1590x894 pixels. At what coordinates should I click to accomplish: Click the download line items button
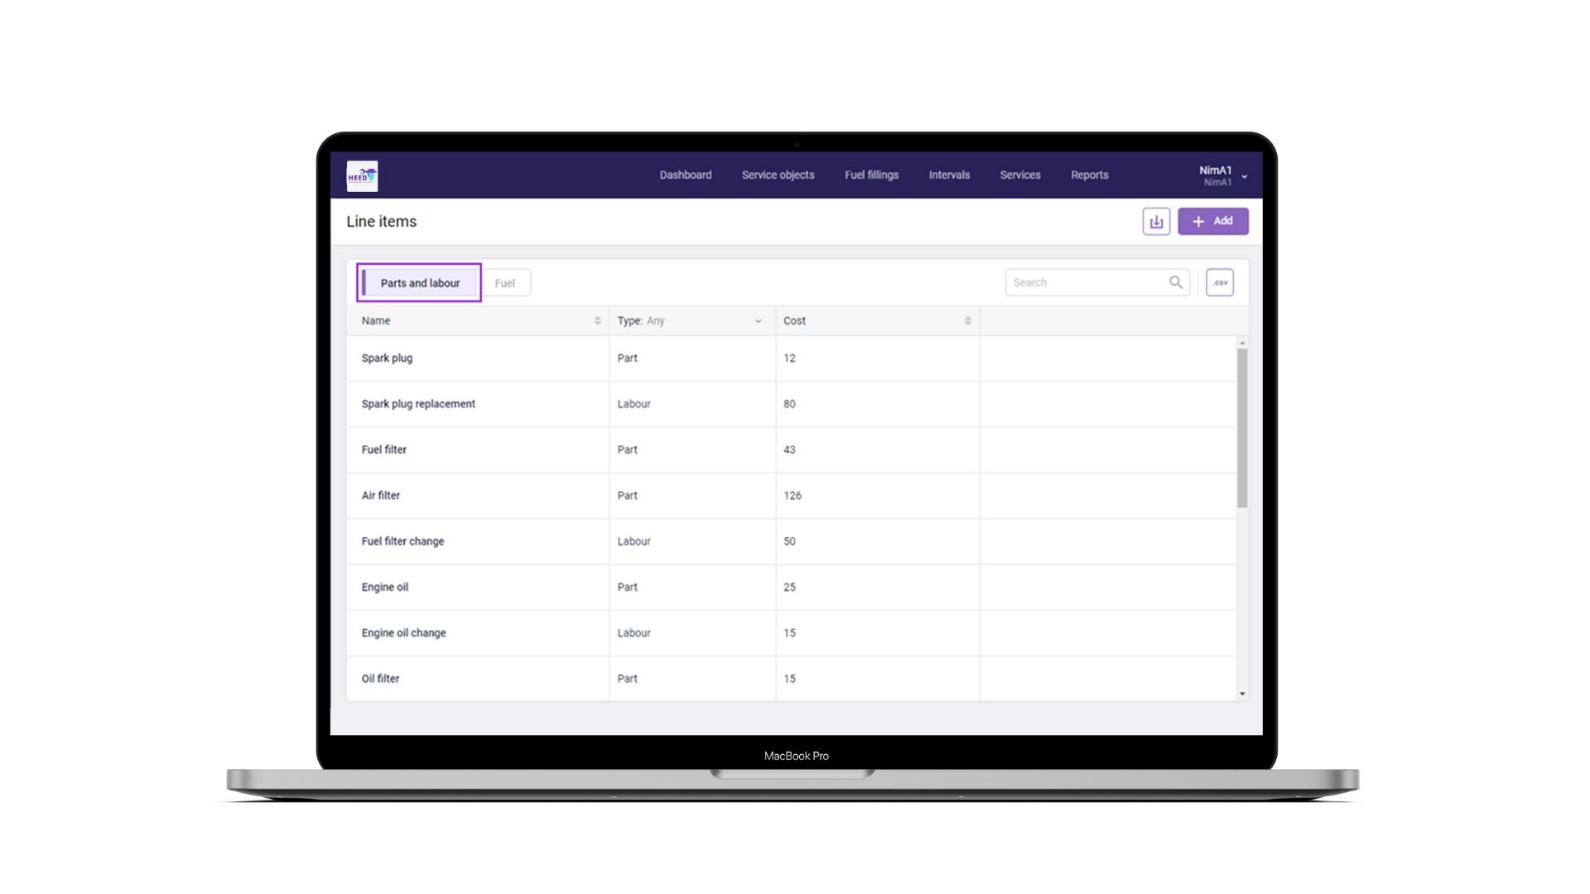(x=1156, y=220)
